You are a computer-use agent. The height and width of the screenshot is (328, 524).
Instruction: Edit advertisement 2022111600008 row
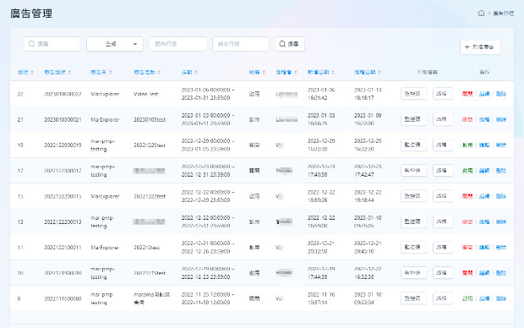pyautogui.click(x=484, y=298)
